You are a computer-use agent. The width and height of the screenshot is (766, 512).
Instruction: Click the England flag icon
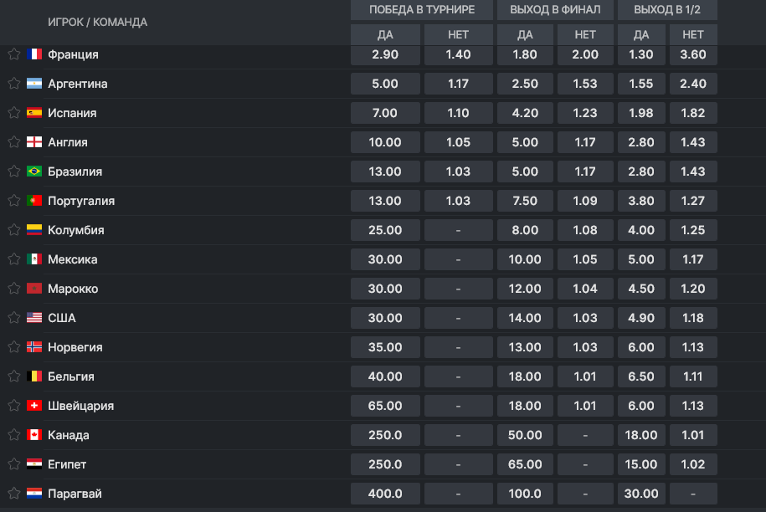pos(34,142)
